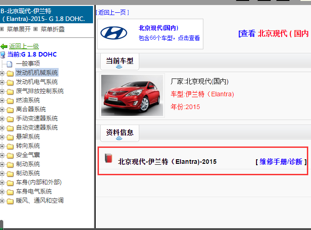Click the 菜单折叠 menu icon
The image size is (311, 230).
(x=36, y=29)
